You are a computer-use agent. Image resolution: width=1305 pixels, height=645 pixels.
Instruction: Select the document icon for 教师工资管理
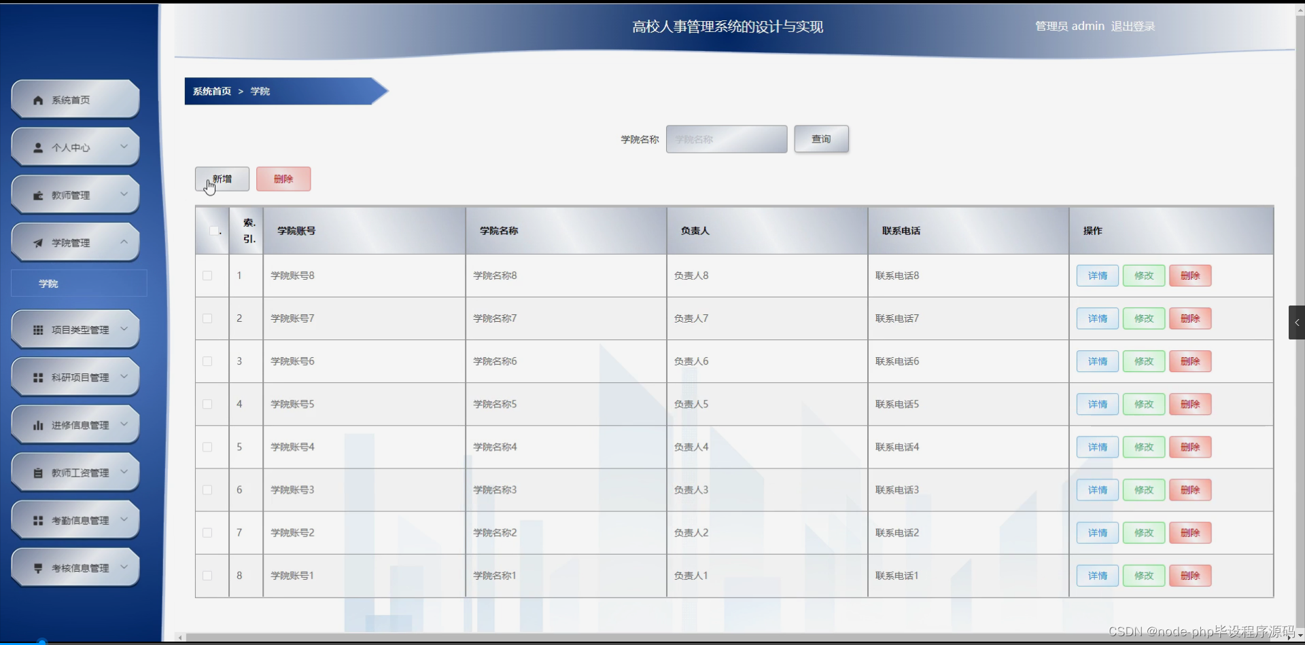coord(38,472)
